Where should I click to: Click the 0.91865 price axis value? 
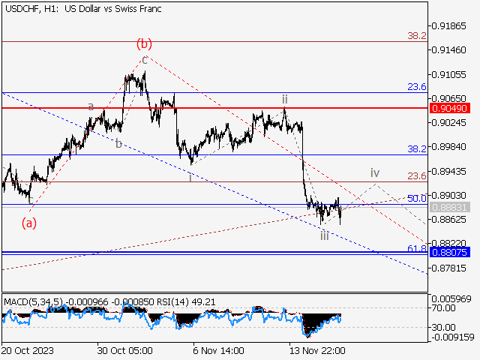tap(448, 26)
